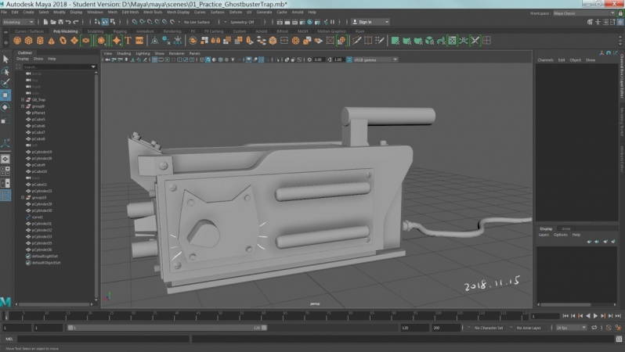Click the range slider bar handle at 120
The height and width of the screenshot is (352, 625).
coord(264,328)
